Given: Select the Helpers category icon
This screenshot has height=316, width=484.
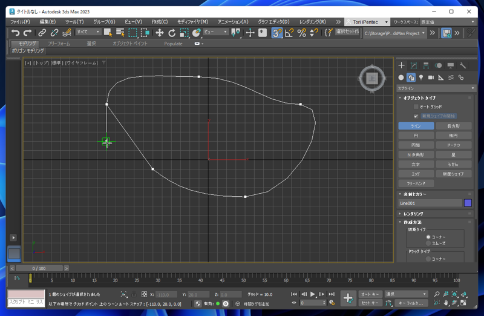Looking at the screenshot, I should tap(441, 77).
